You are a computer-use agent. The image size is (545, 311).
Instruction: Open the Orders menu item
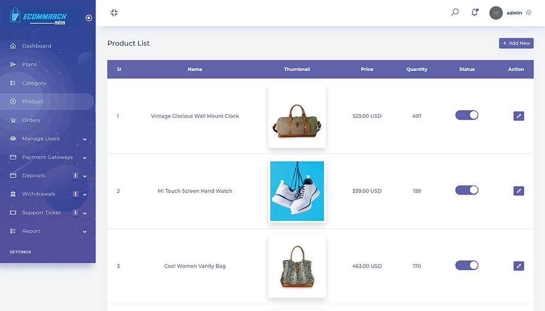(x=31, y=120)
